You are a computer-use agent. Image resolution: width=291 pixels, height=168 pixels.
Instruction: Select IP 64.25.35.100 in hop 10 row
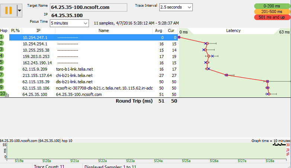(35, 94)
